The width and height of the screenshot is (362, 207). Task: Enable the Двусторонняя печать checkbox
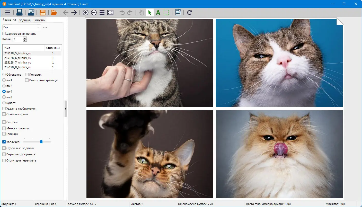click(4, 34)
